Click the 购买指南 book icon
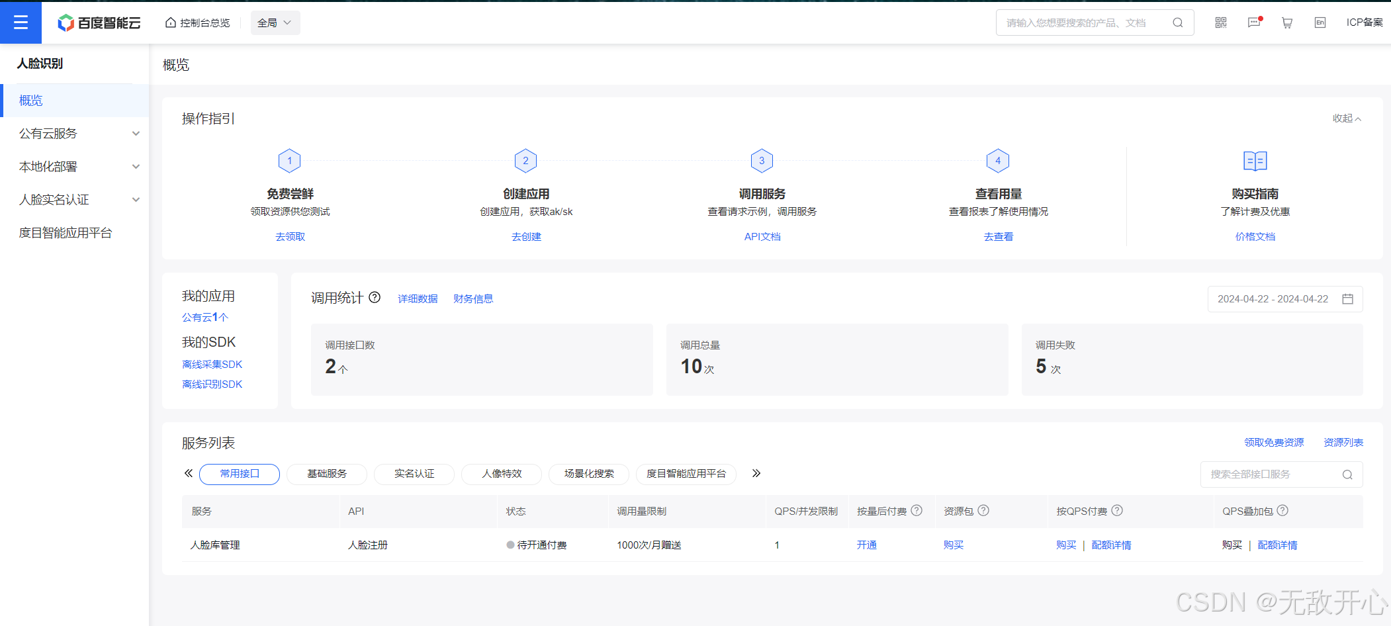The image size is (1391, 626). pos(1255,161)
